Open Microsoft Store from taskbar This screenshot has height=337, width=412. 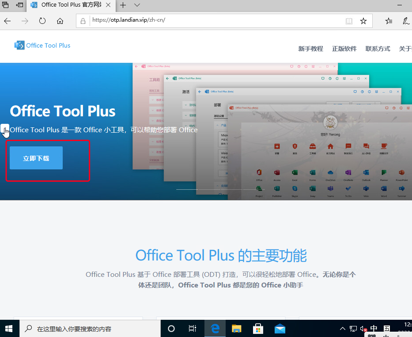click(x=258, y=329)
